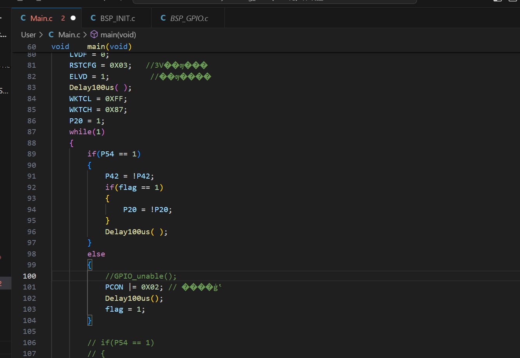
Task: Click the unsaved-changes dot on the Main.c tab
Action: (x=73, y=18)
